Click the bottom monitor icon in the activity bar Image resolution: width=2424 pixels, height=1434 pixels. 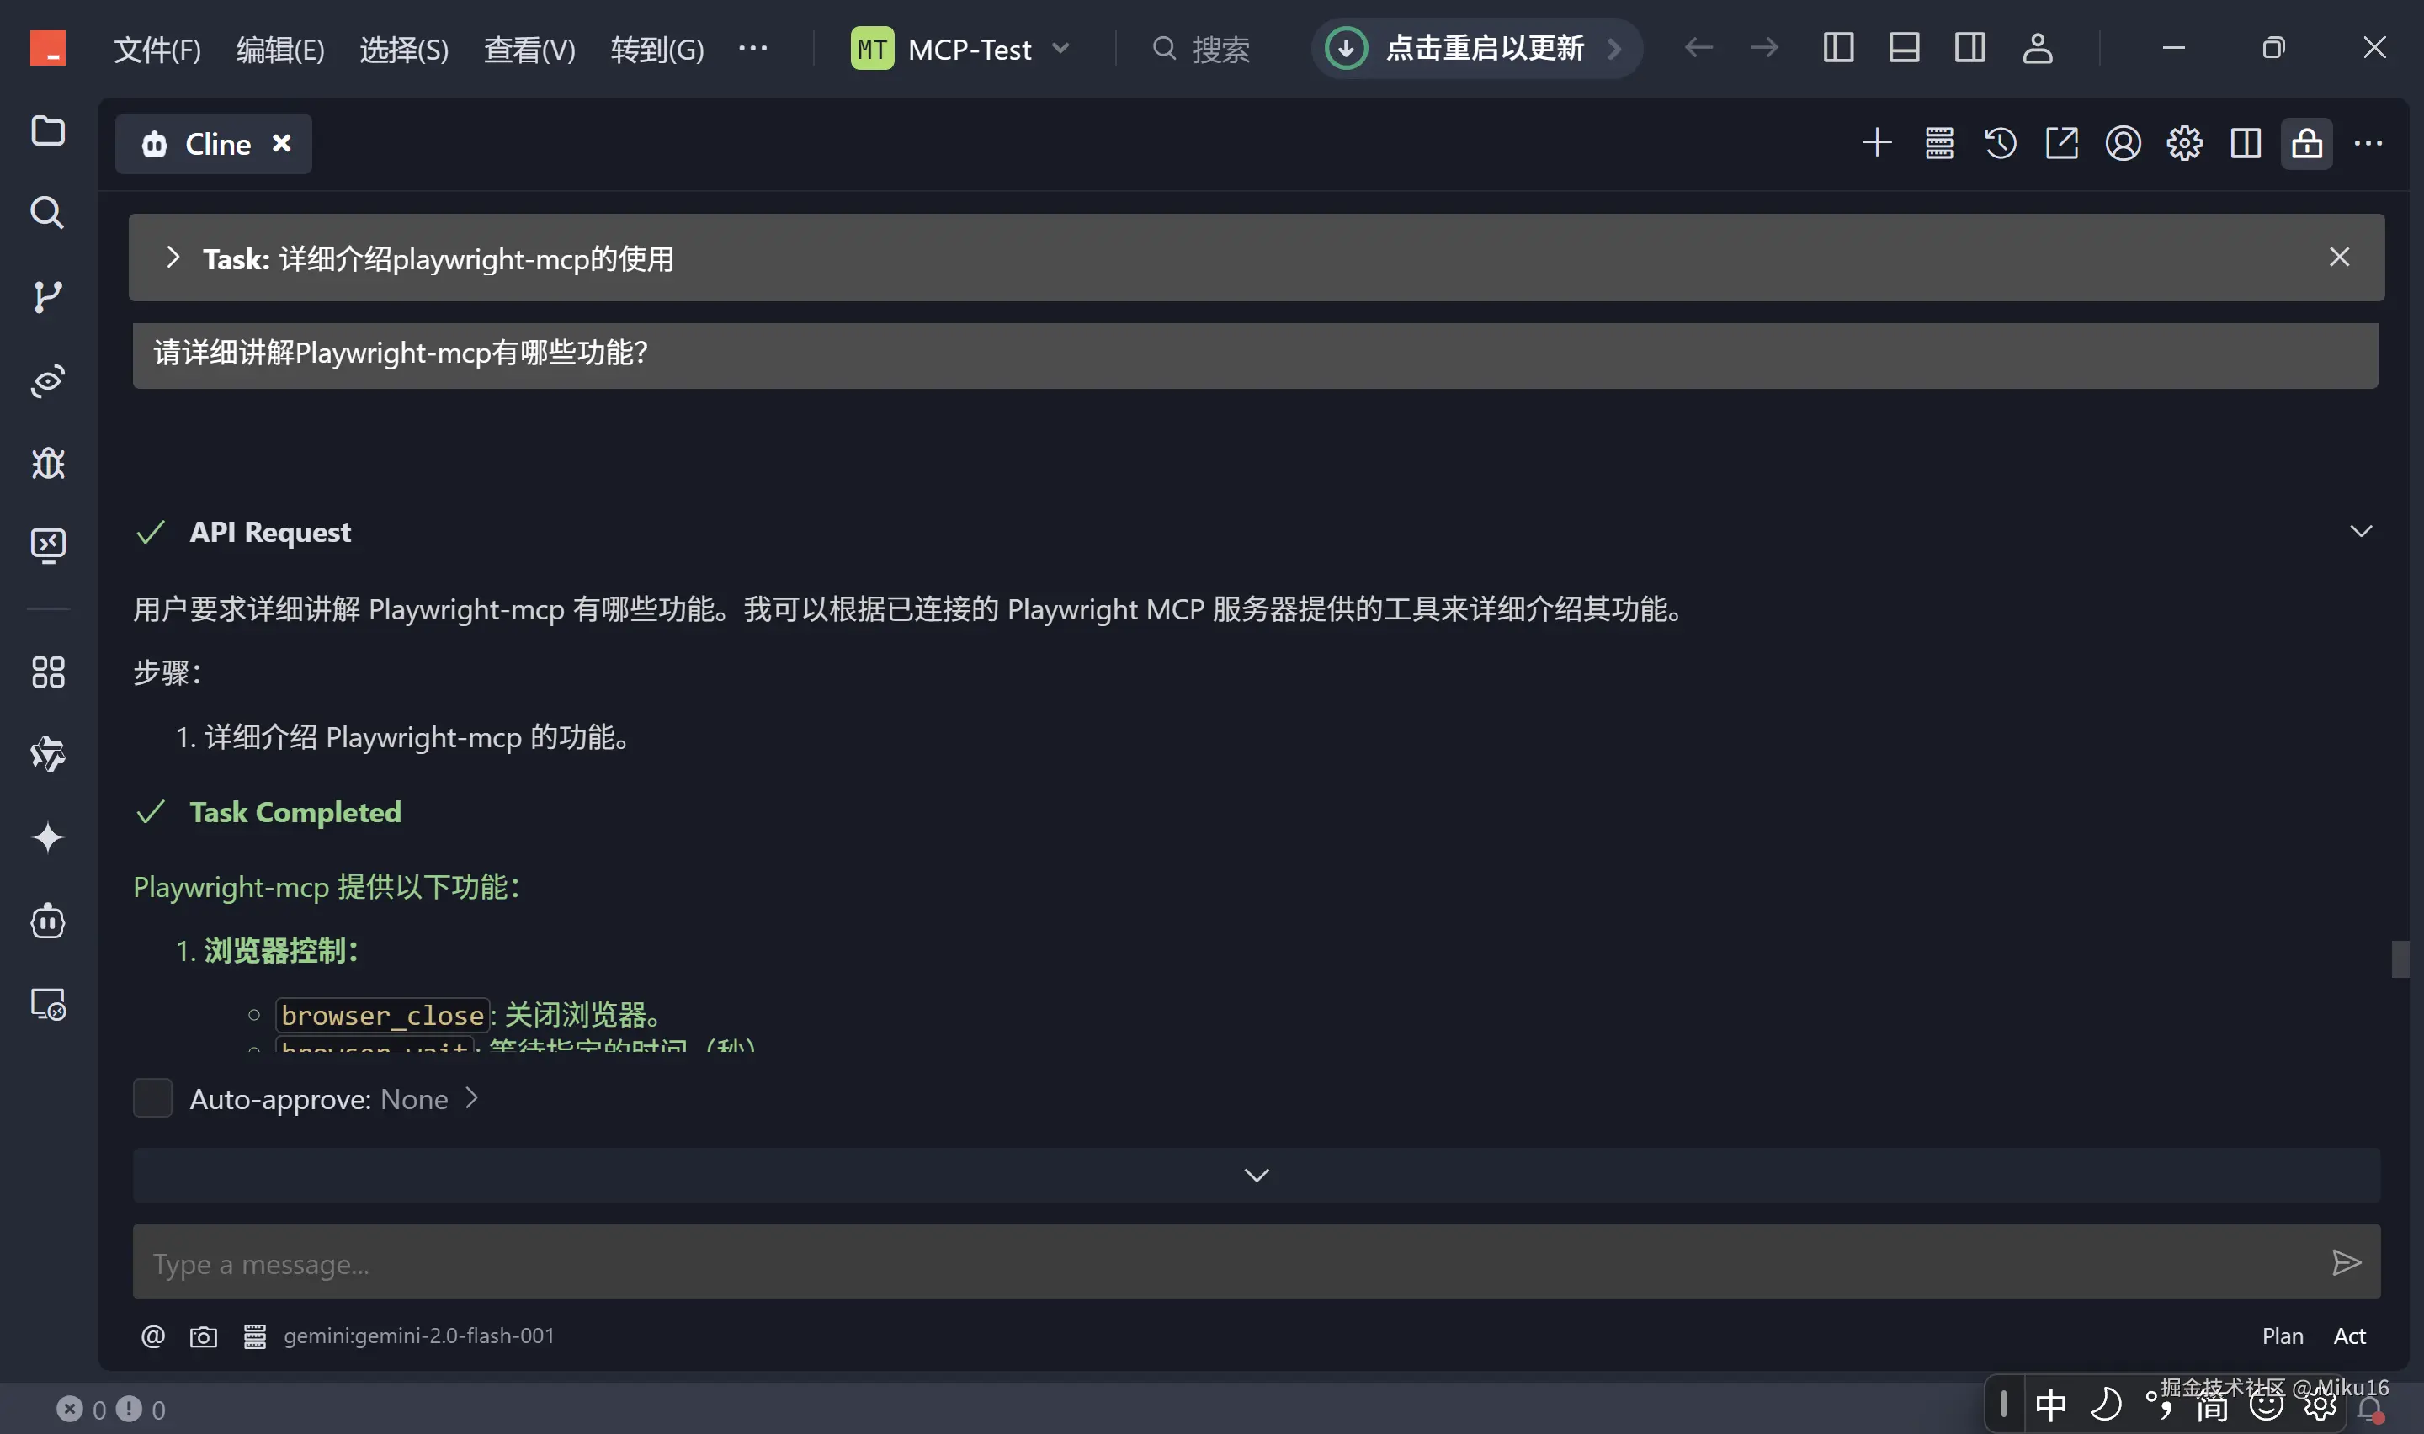coord(47,1005)
